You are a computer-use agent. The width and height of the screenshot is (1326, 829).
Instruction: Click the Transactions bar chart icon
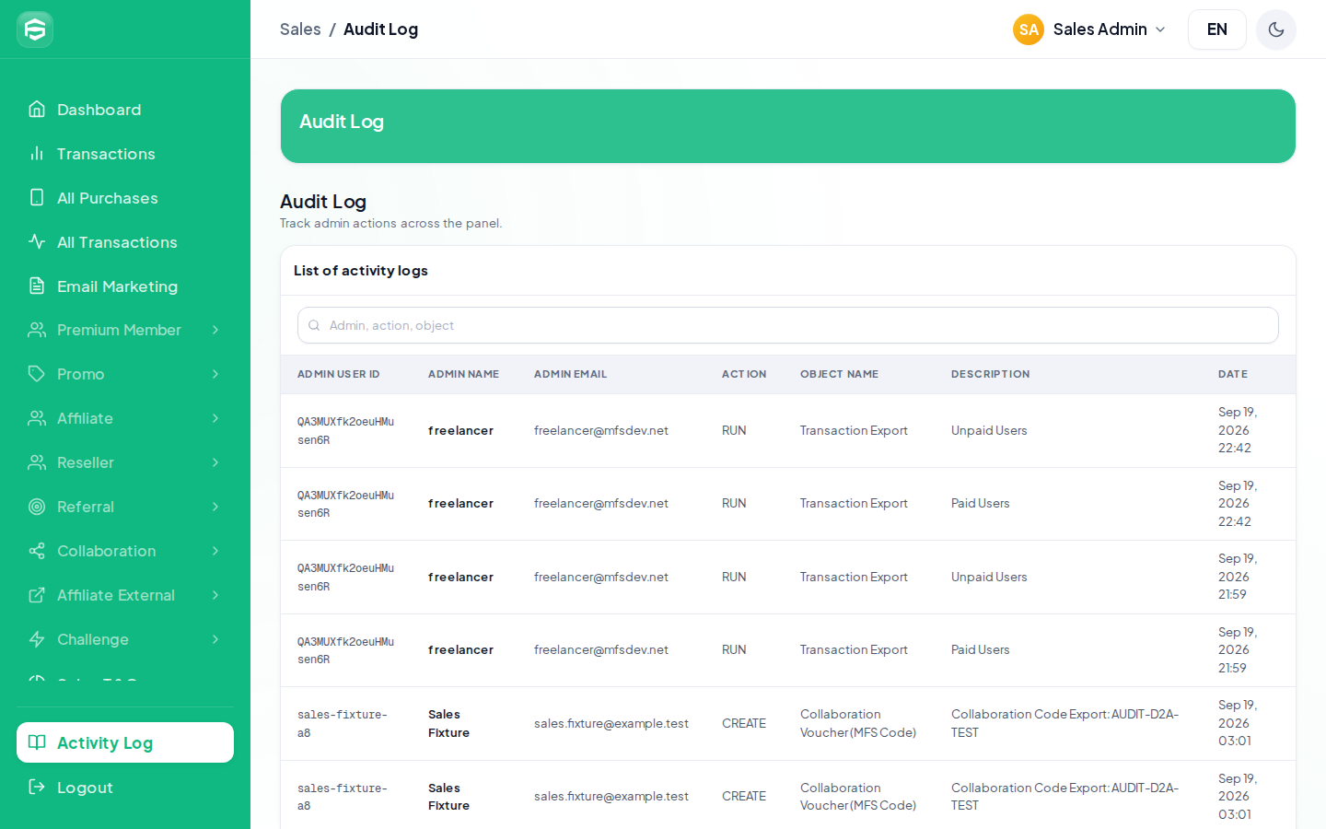37,154
